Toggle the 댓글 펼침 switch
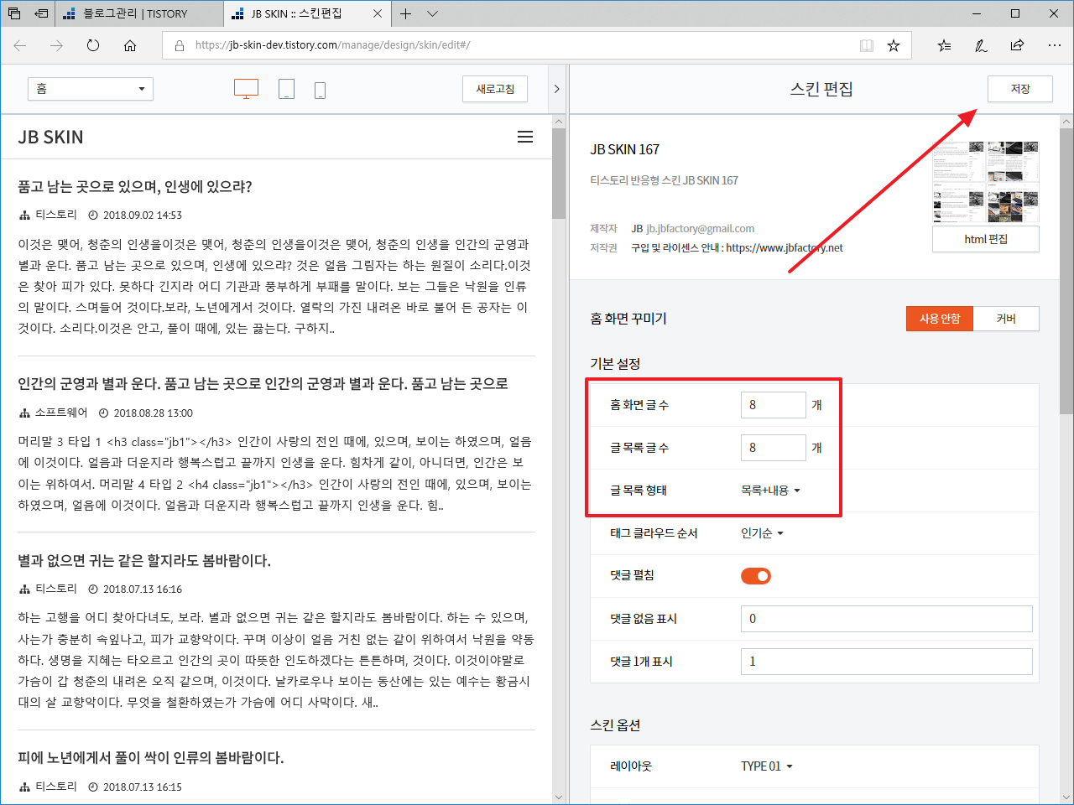 756,576
